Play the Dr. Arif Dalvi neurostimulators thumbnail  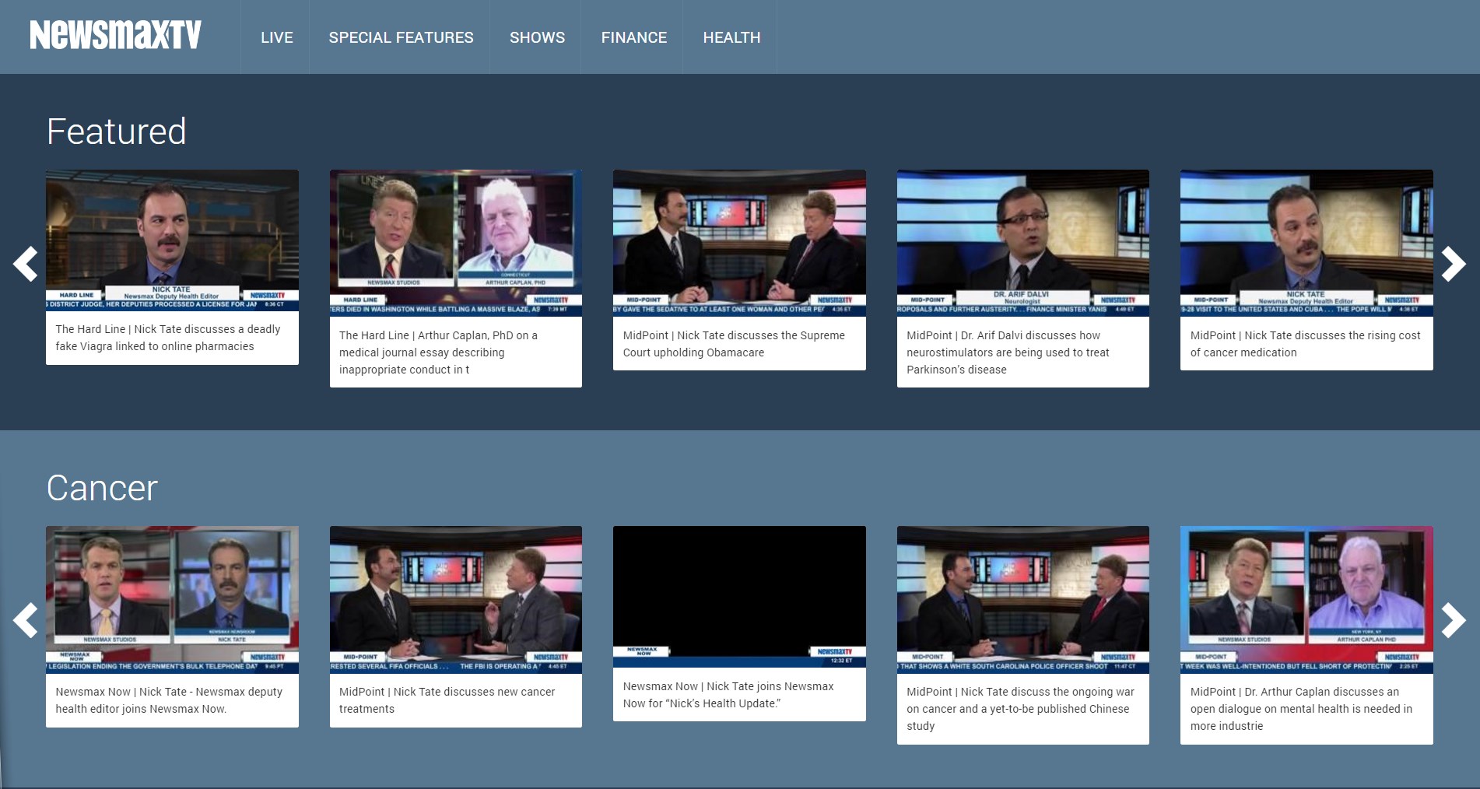point(1023,243)
